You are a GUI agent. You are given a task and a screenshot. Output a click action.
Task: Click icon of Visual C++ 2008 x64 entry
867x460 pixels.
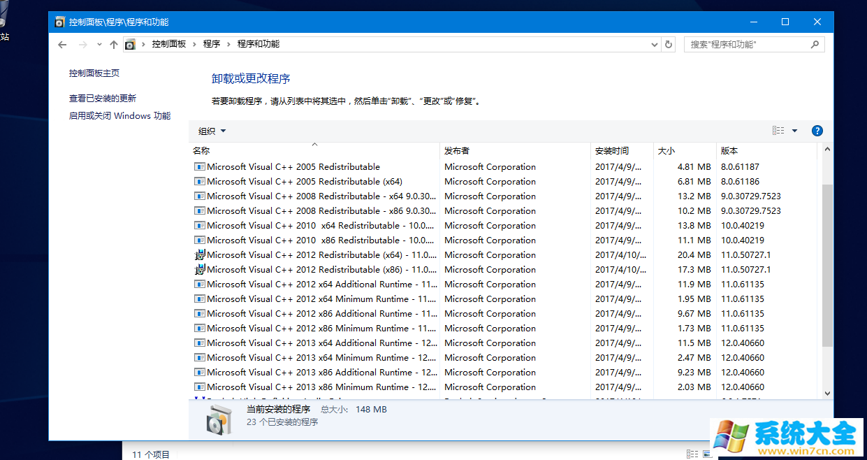[200, 196]
